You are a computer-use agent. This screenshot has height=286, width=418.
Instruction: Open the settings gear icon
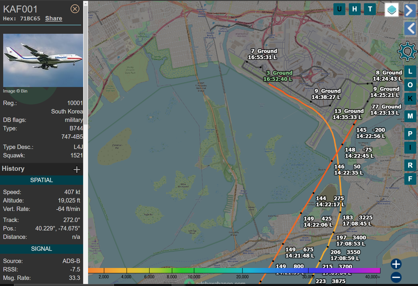pyautogui.click(x=407, y=51)
